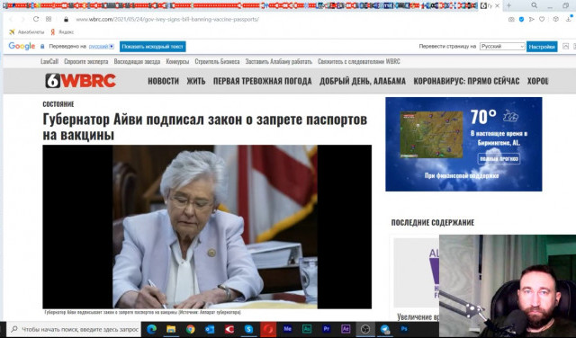This screenshot has width=576, height=338.
Task: Click 'Восходящая звезда' link
Action: point(137,62)
